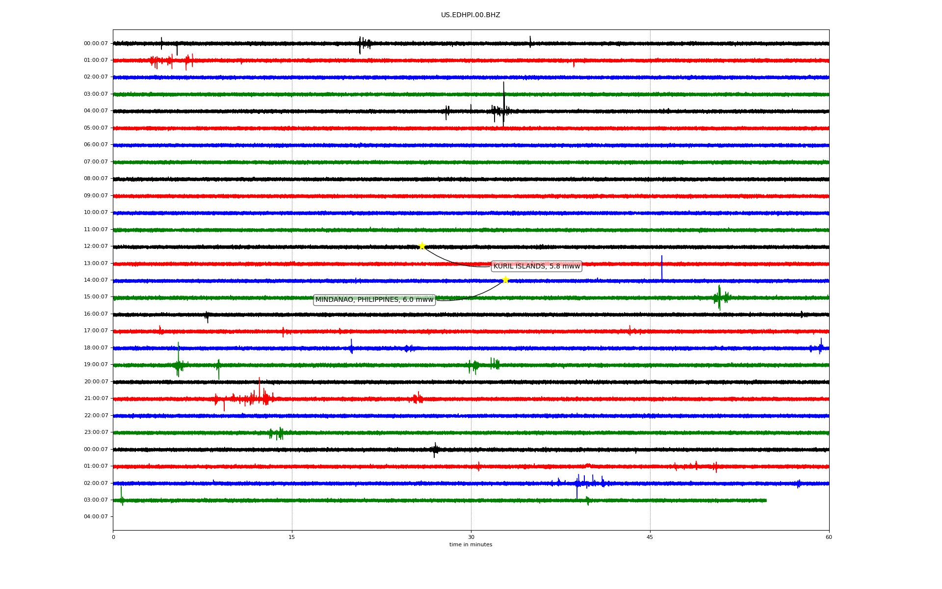Click the blue spikes on the second 02:00:07 trace
This screenshot has height=589, width=942.
pyautogui.click(x=586, y=482)
